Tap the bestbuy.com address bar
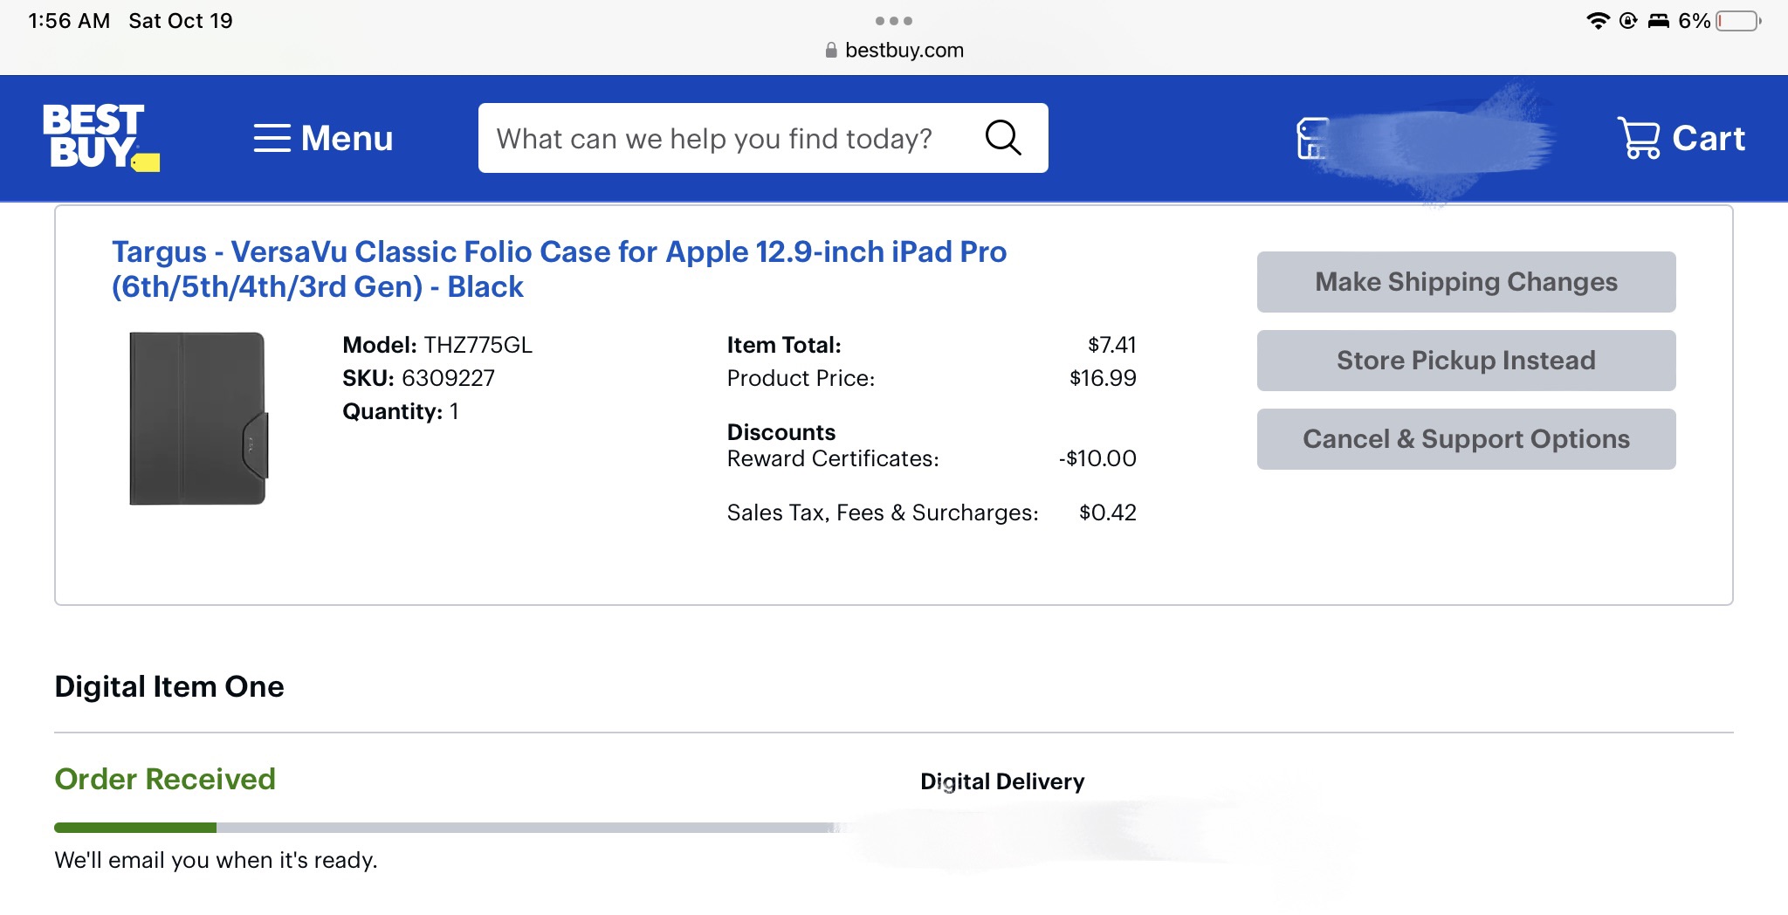Image resolution: width=1788 pixels, height=915 pixels. point(904,51)
